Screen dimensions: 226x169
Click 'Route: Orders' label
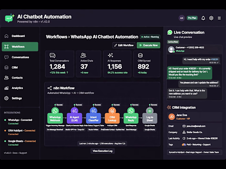[x=93, y=130]
